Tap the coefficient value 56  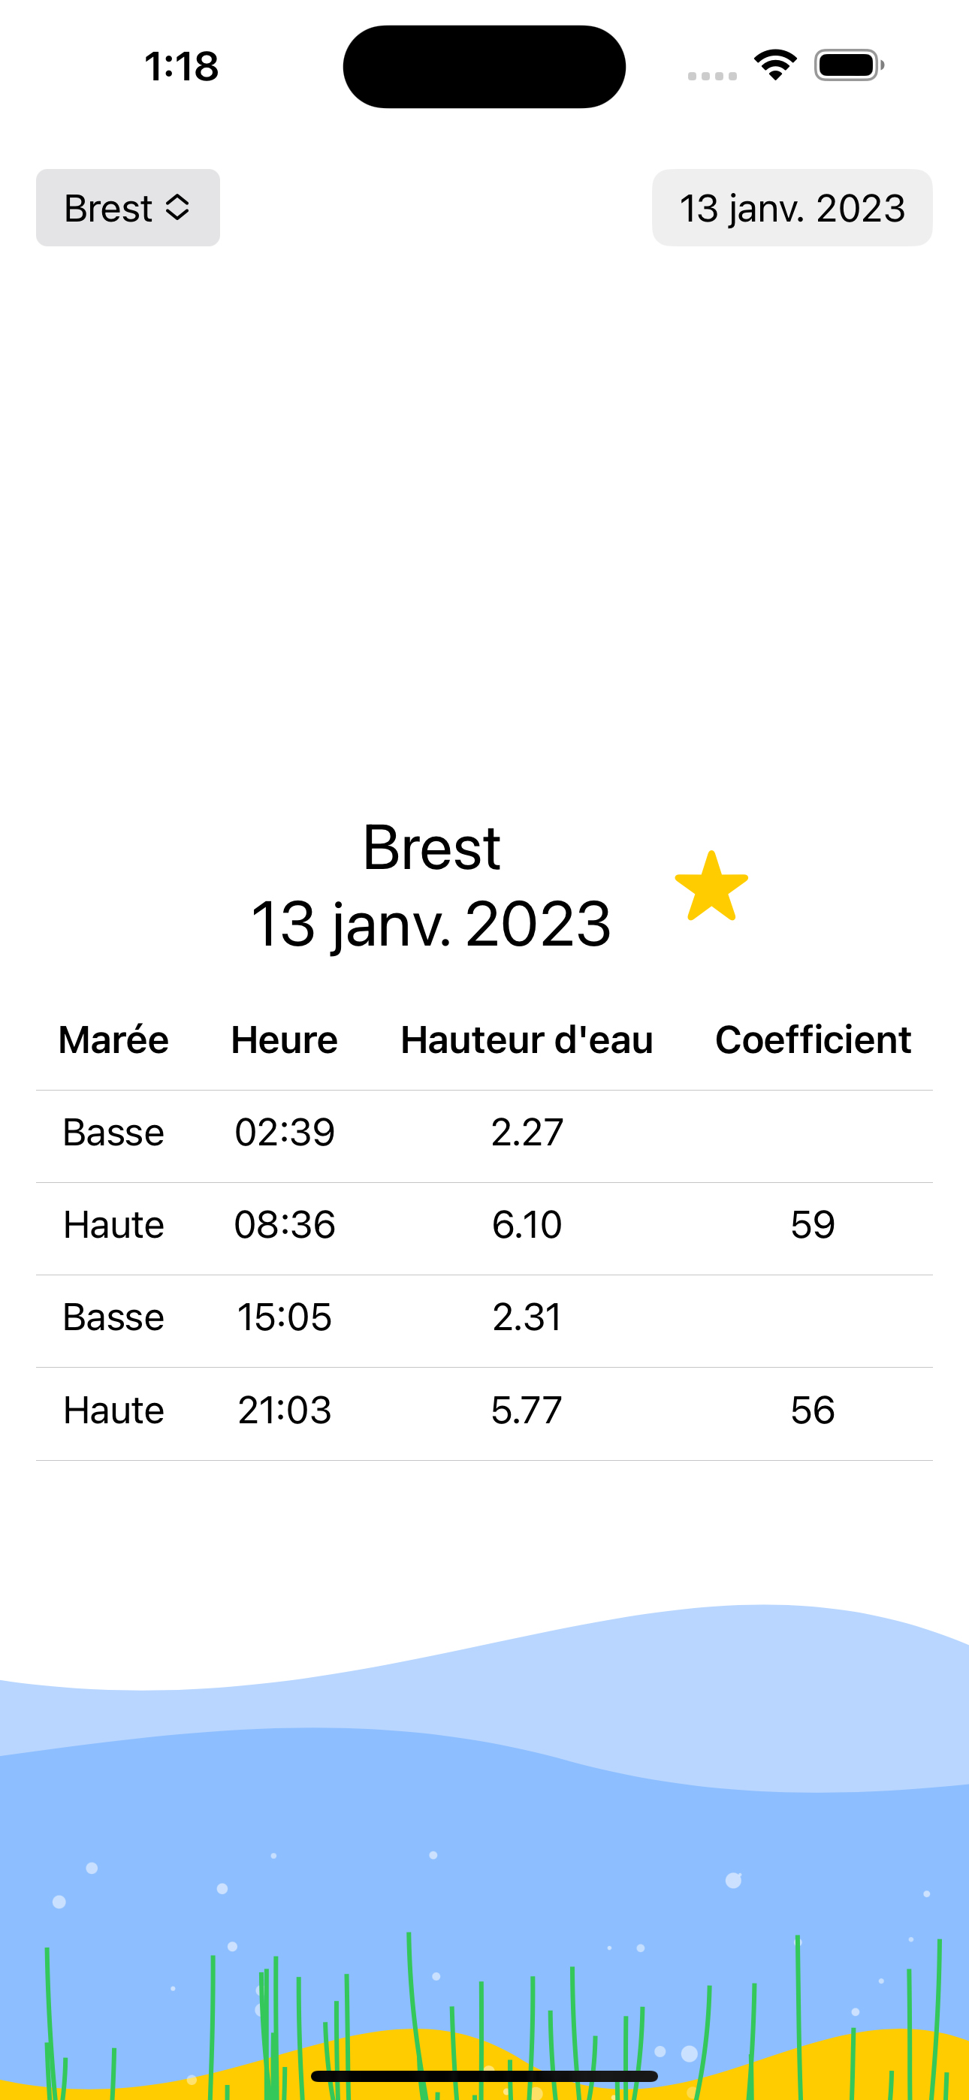tap(814, 1410)
